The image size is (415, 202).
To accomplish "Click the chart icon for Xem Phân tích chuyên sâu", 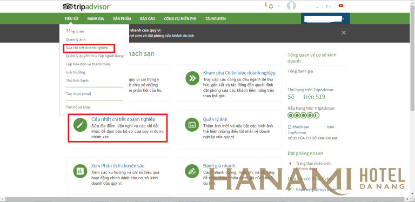I will (x=80, y=172).
